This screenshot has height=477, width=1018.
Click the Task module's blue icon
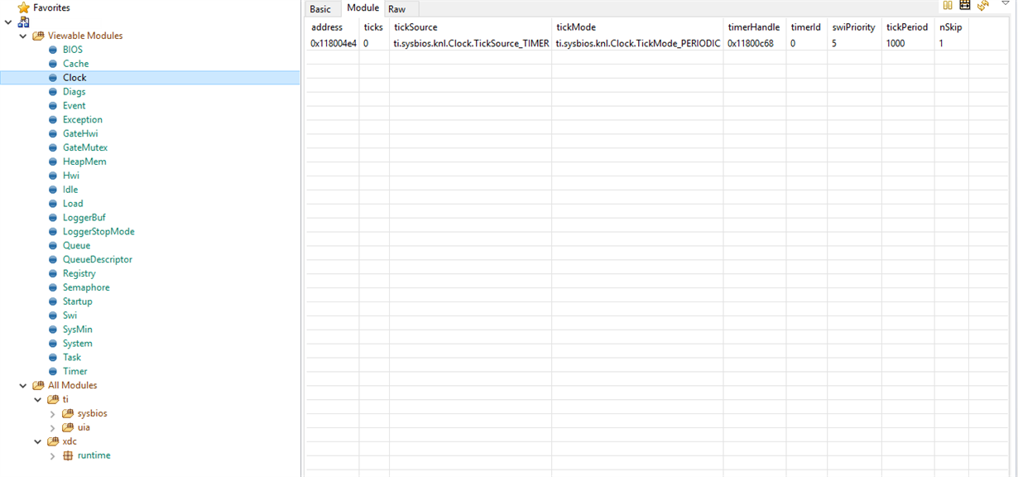(53, 358)
